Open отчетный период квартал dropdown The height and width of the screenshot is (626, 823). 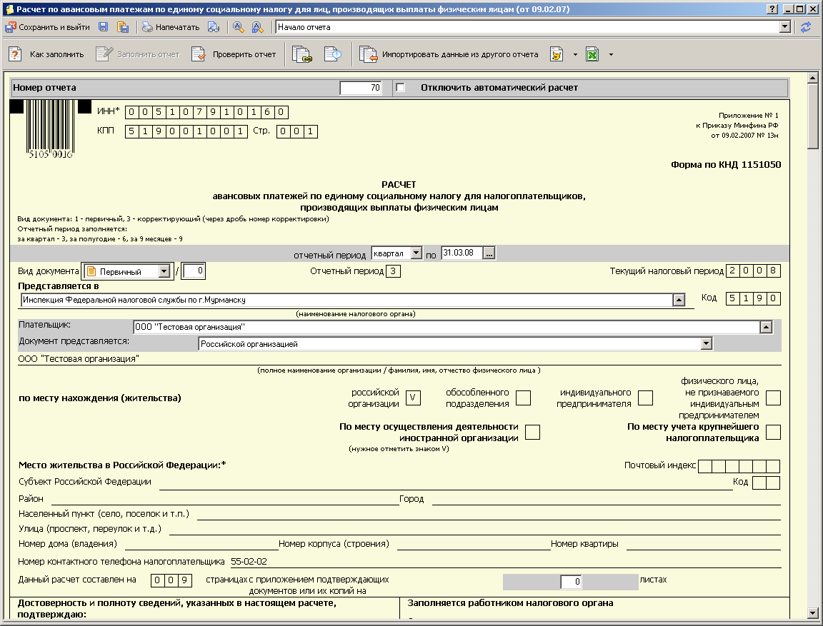coord(417,253)
